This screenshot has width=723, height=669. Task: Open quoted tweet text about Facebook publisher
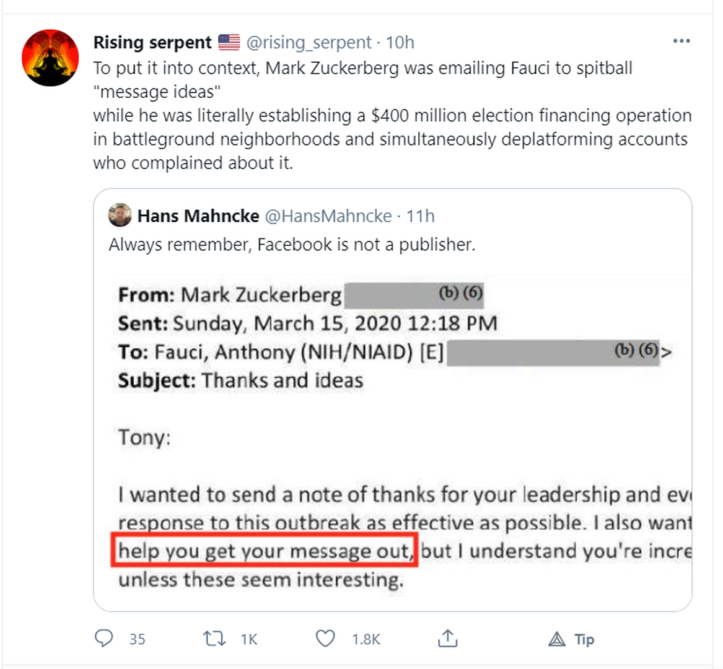[x=292, y=245]
